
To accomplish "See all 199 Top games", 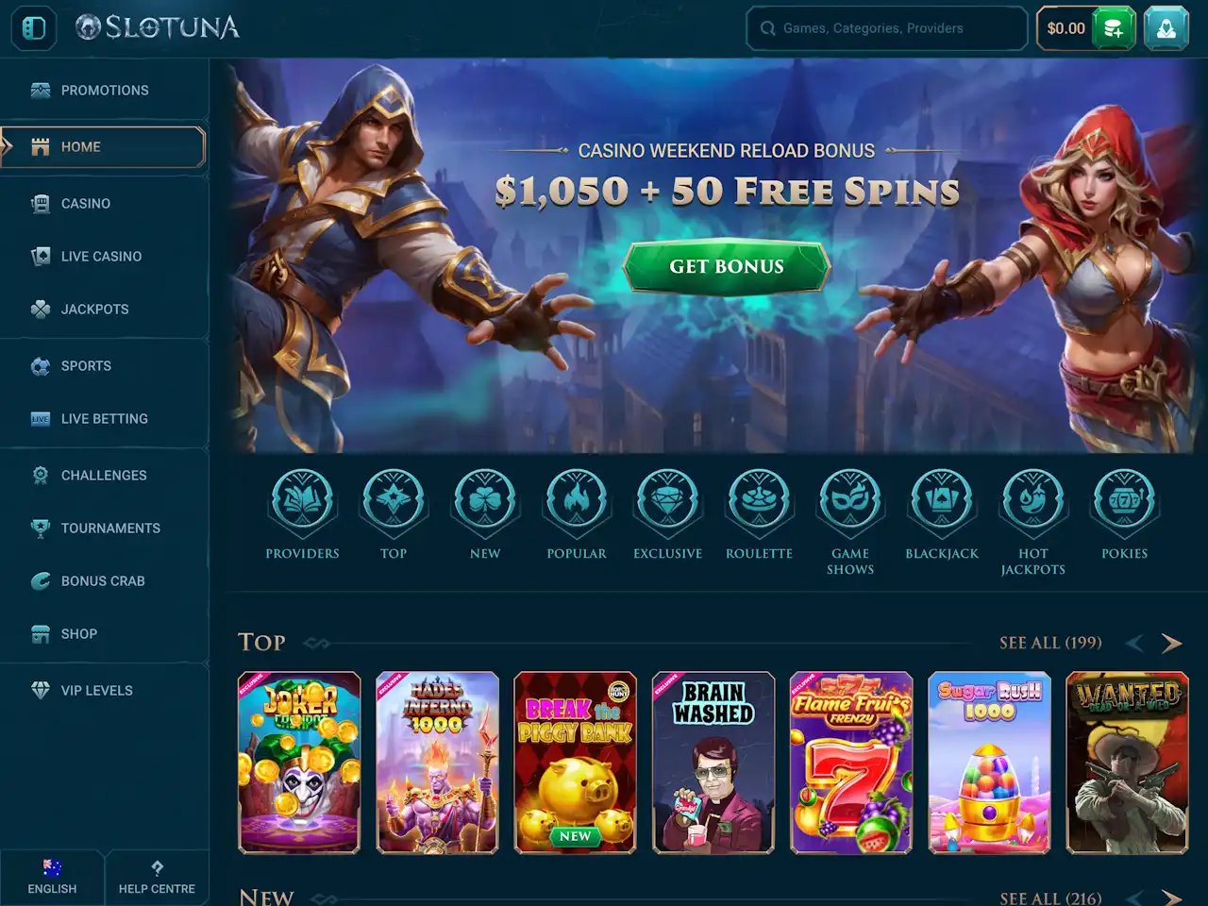I will [x=1050, y=643].
